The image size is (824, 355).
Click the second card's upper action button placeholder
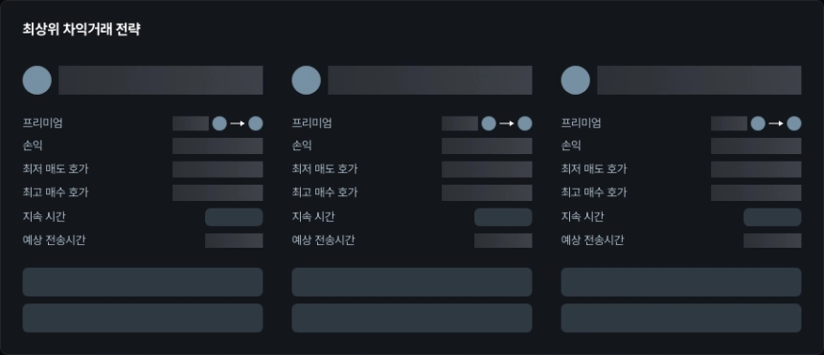[412, 282]
